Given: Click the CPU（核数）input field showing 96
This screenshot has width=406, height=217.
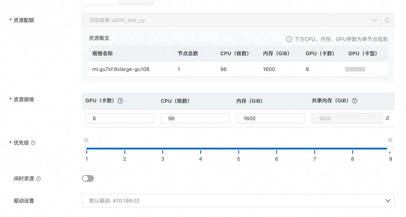Looking at the screenshot, I should [195, 118].
